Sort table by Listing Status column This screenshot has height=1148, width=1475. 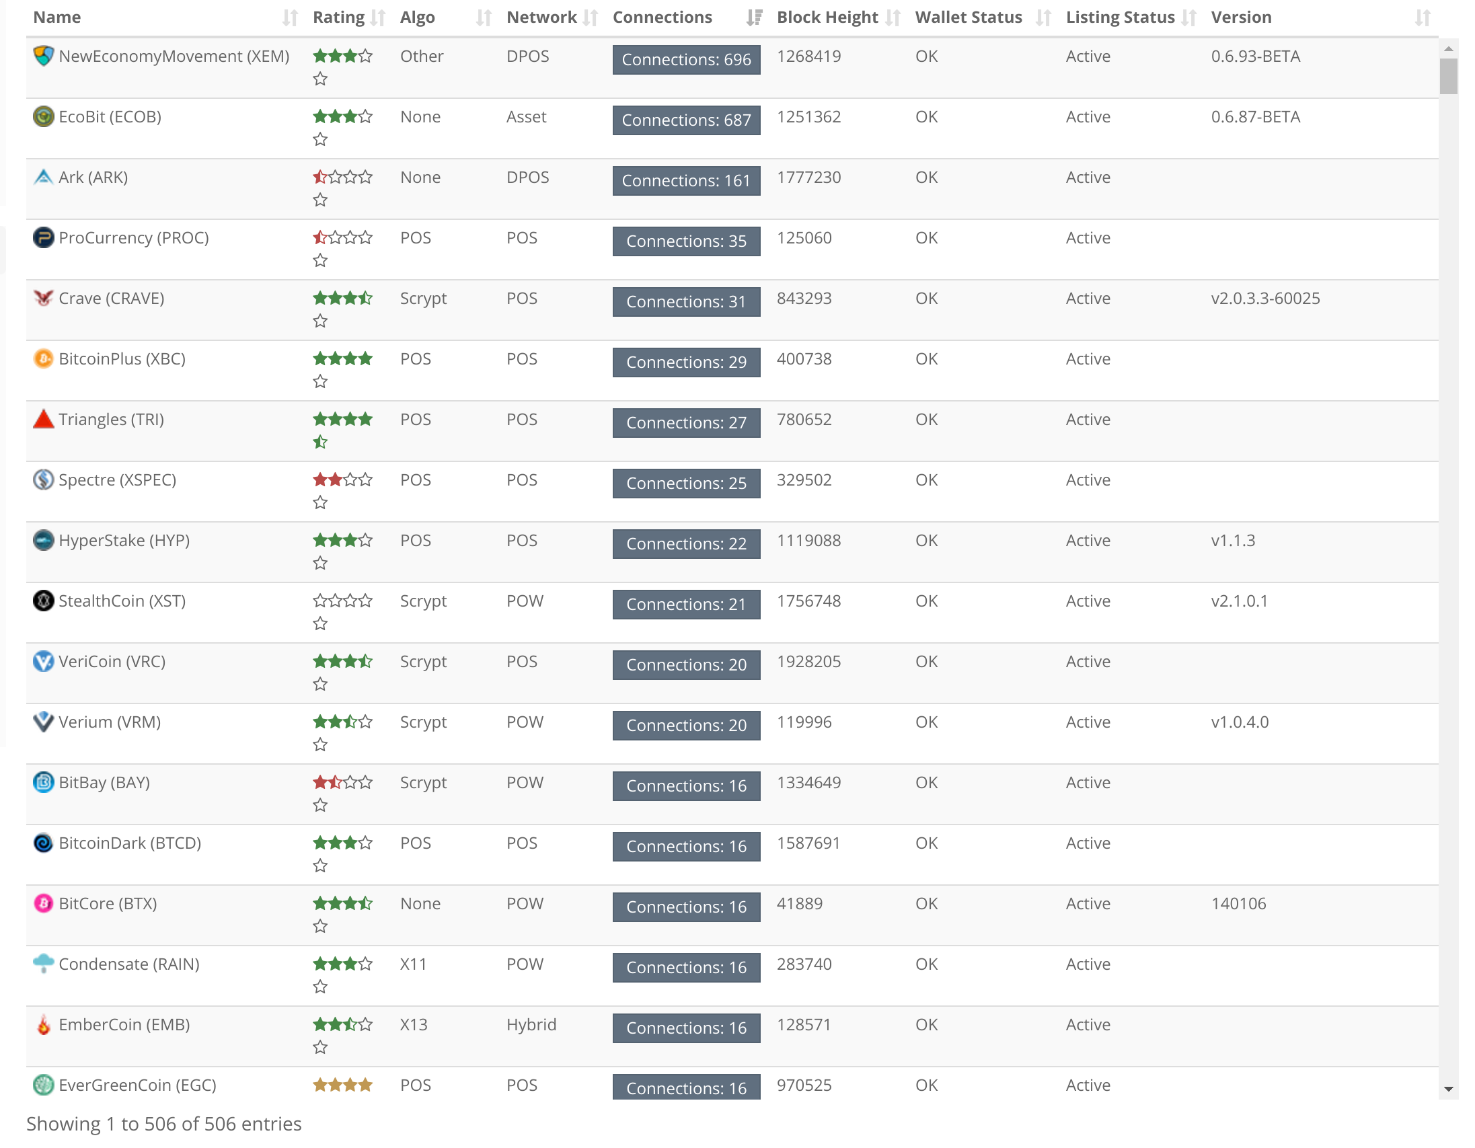point(1133,17)
